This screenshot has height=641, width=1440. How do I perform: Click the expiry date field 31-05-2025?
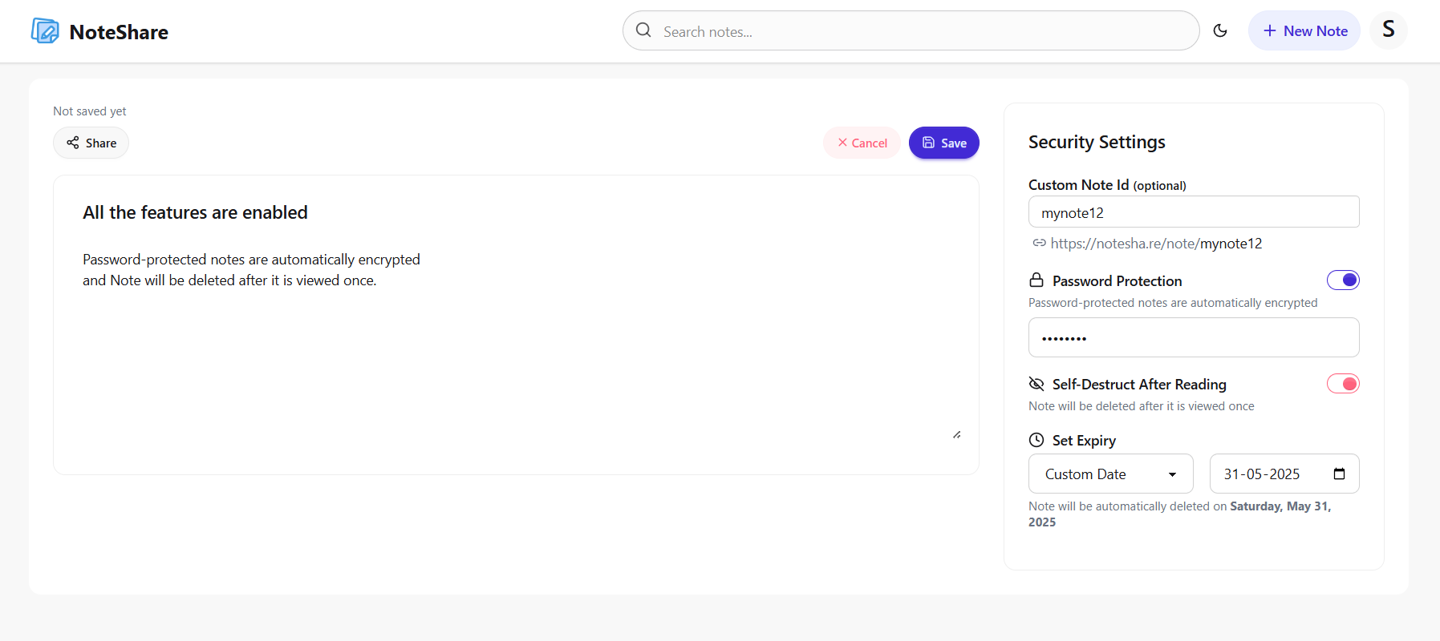[1284, 474]
